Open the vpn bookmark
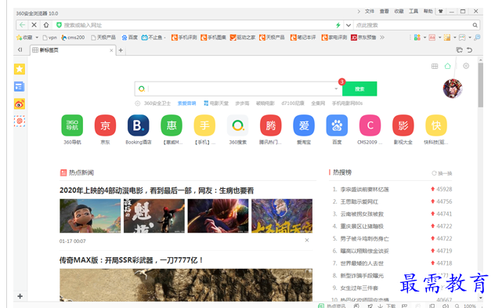 tap(50, 38)
